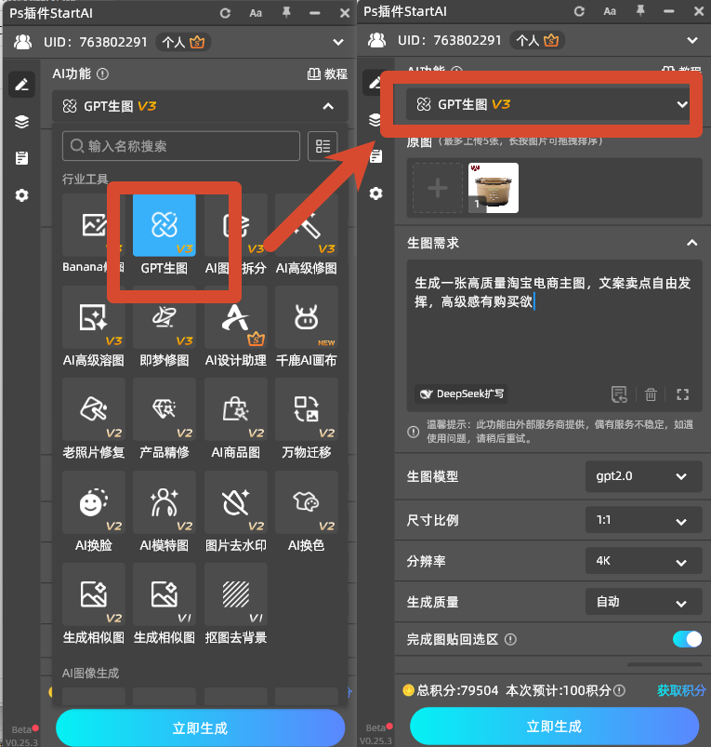Open the 教程 tutorial link in left panel
This screenshot has width=711, height=747.
(327, 73)
